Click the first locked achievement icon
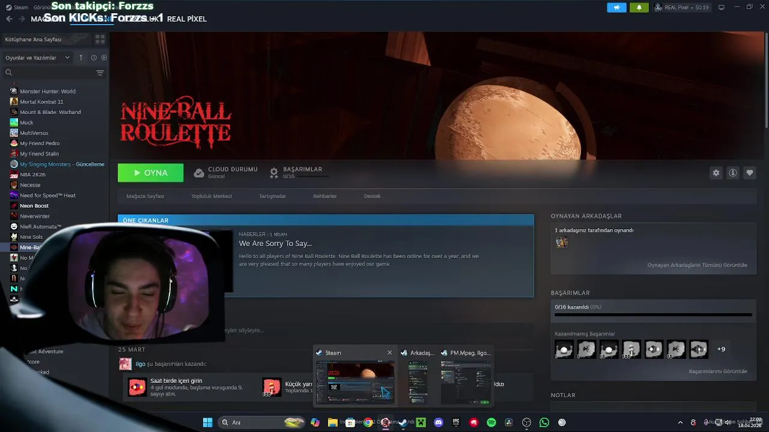 [564, 349]
